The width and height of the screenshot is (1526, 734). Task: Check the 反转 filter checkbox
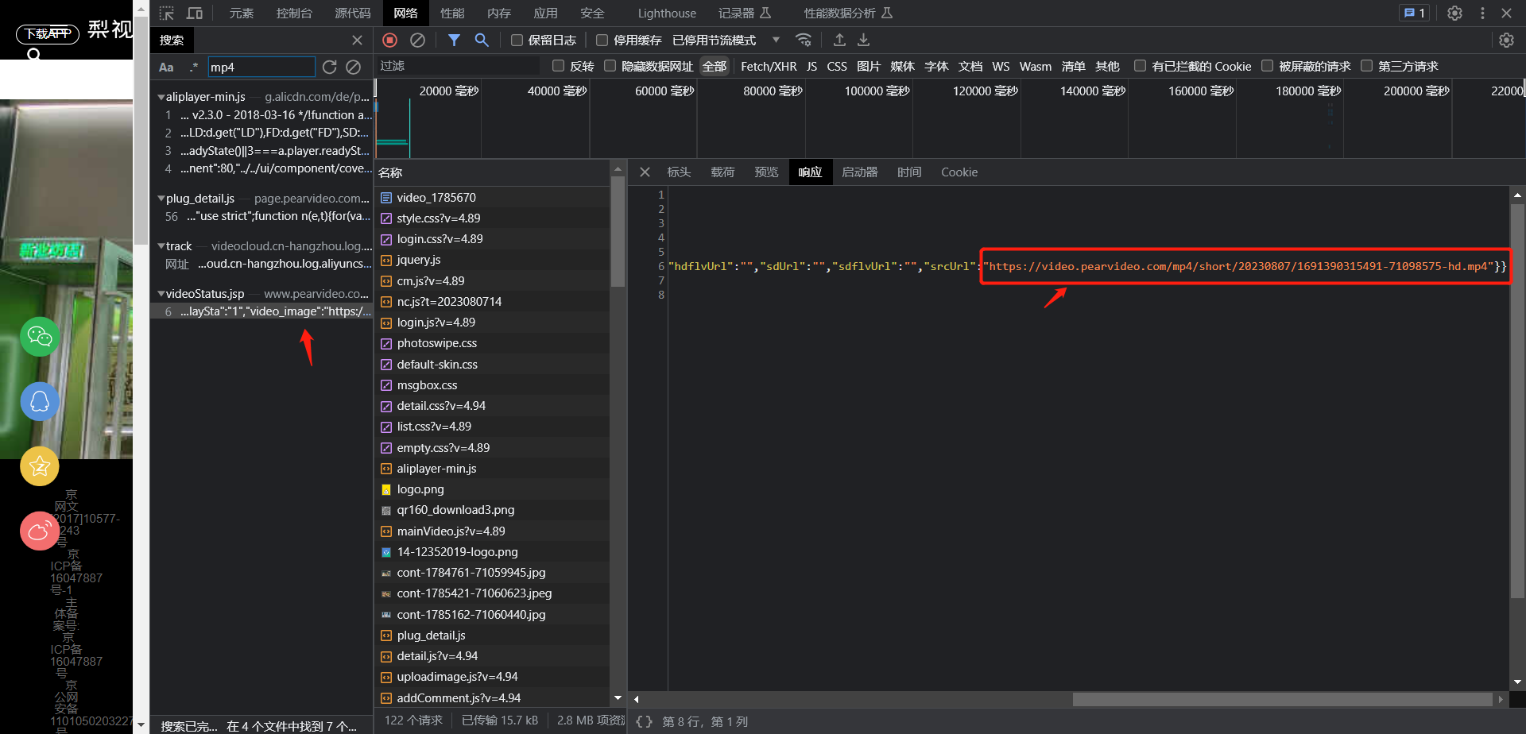(x=558, y=66)
